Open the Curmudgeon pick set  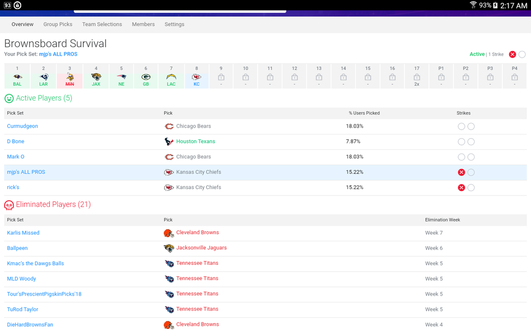coord(22,126)
